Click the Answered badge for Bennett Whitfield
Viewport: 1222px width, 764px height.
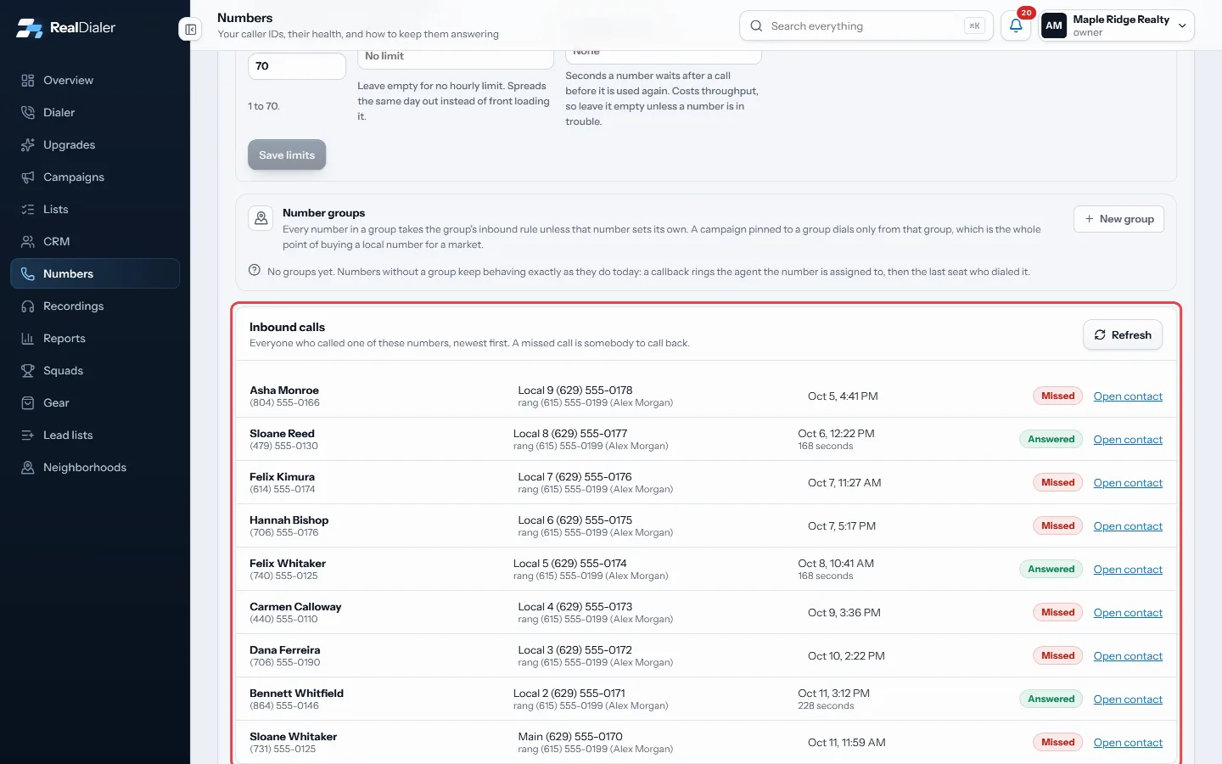[1051, 699]
